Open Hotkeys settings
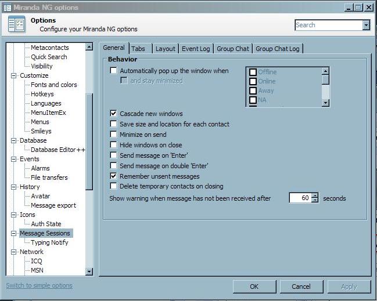The image size is (377, 301). 42,94
